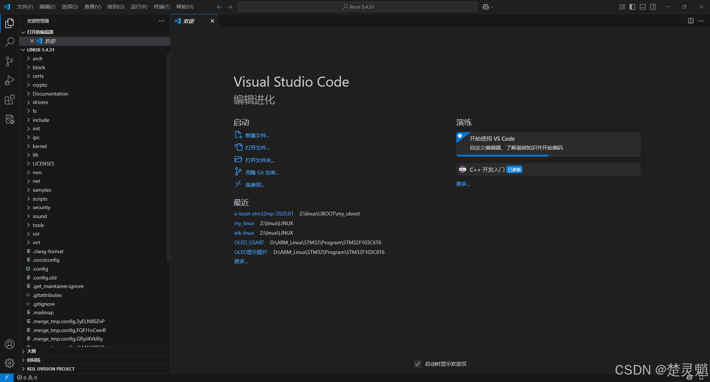
Task: Open the Help menu
Action: coord(185,7)
